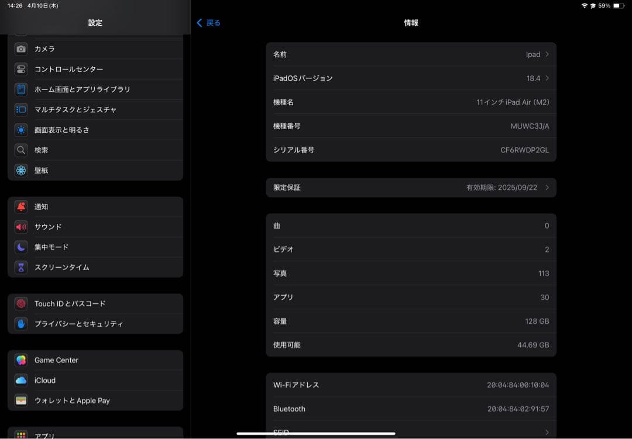Expand 限定保証 warranty details
632x439 pixels.
[410, 187]
